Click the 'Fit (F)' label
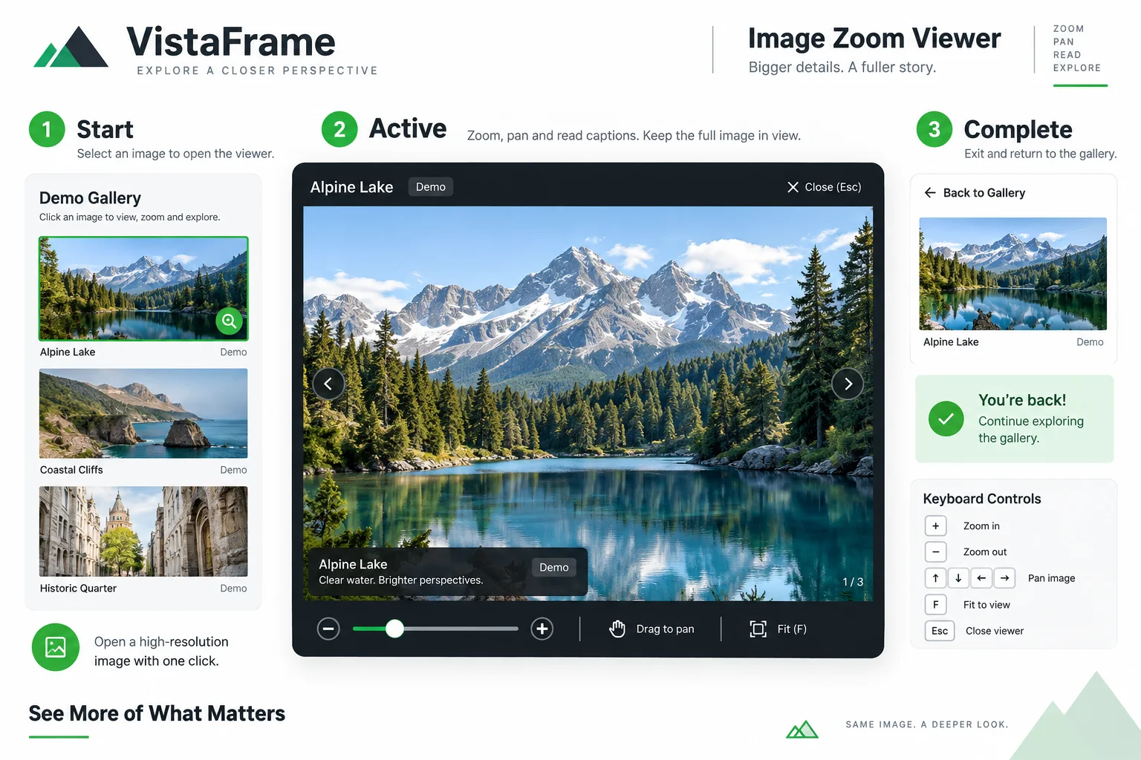This screenshot has height=760, width=1141. [792, 629]
